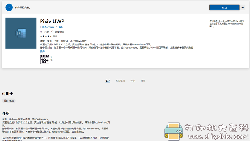Open the 205 ratings count

[55, 36]
